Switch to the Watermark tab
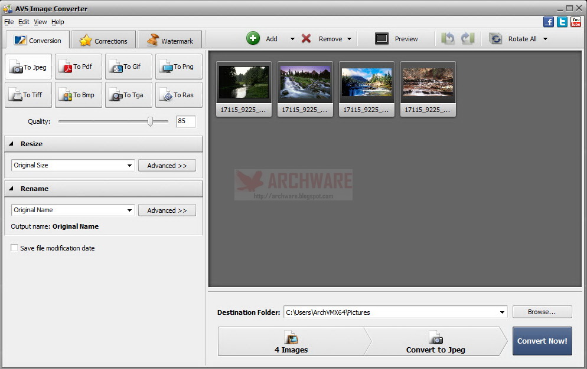Screen dimensions: 587x369 (x=169, y=40)
